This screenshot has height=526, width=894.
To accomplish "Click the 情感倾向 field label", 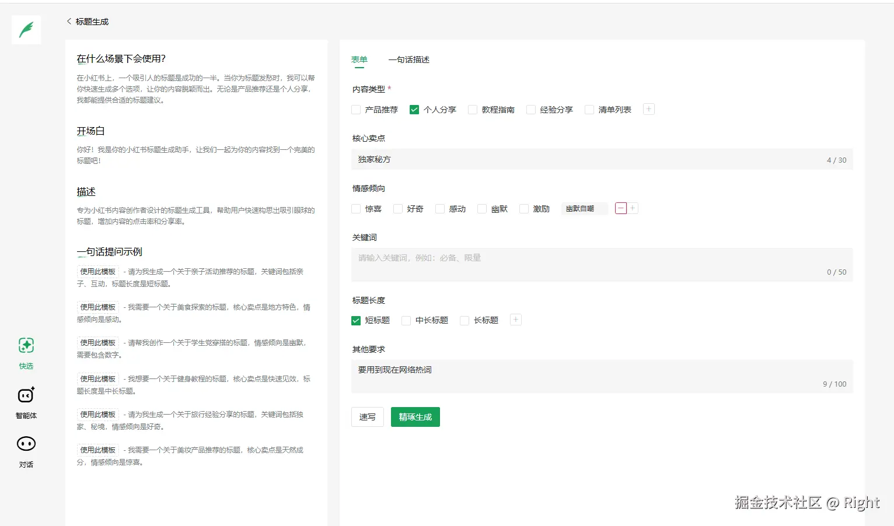I will 369,188.
